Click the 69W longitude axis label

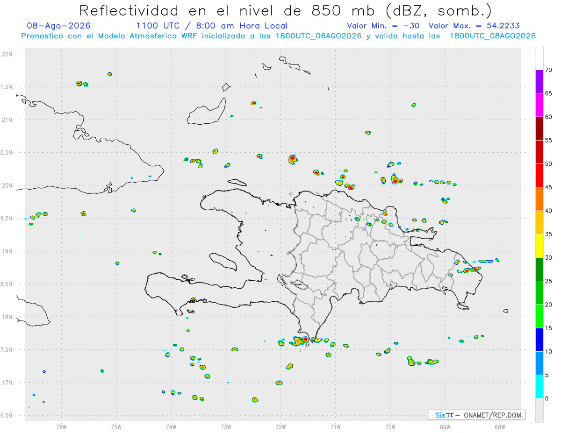click(x=445, y=426)
